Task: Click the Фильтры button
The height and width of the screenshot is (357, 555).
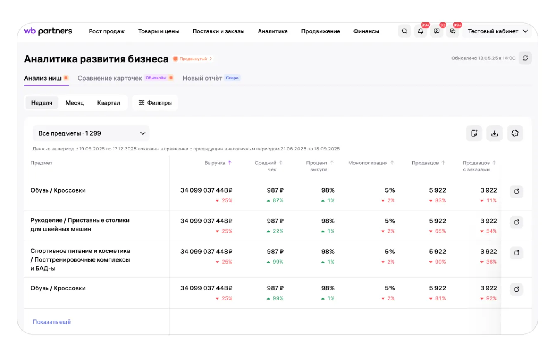Action: click(x=155, y=103)
